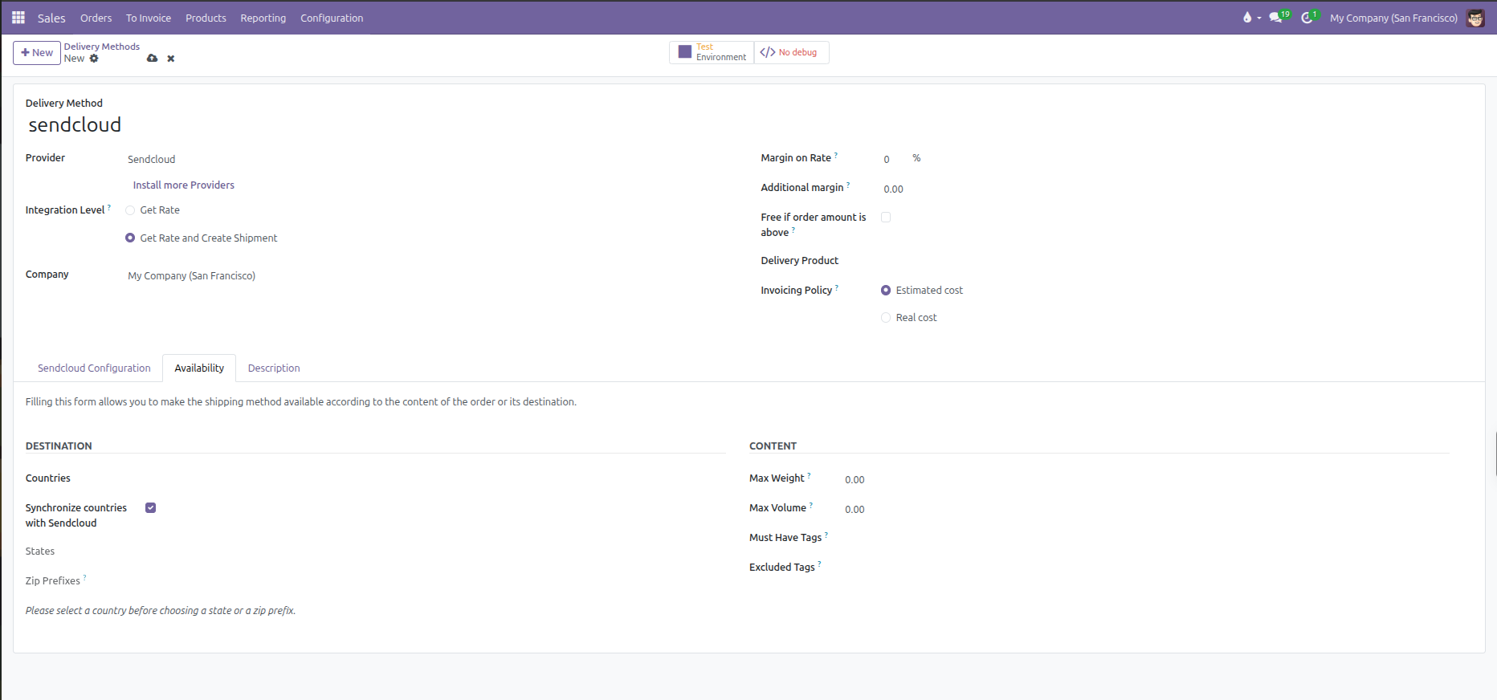The image size is (1497, 700).
Task: Discard changes with the X icon
Action: coord(170,59)
